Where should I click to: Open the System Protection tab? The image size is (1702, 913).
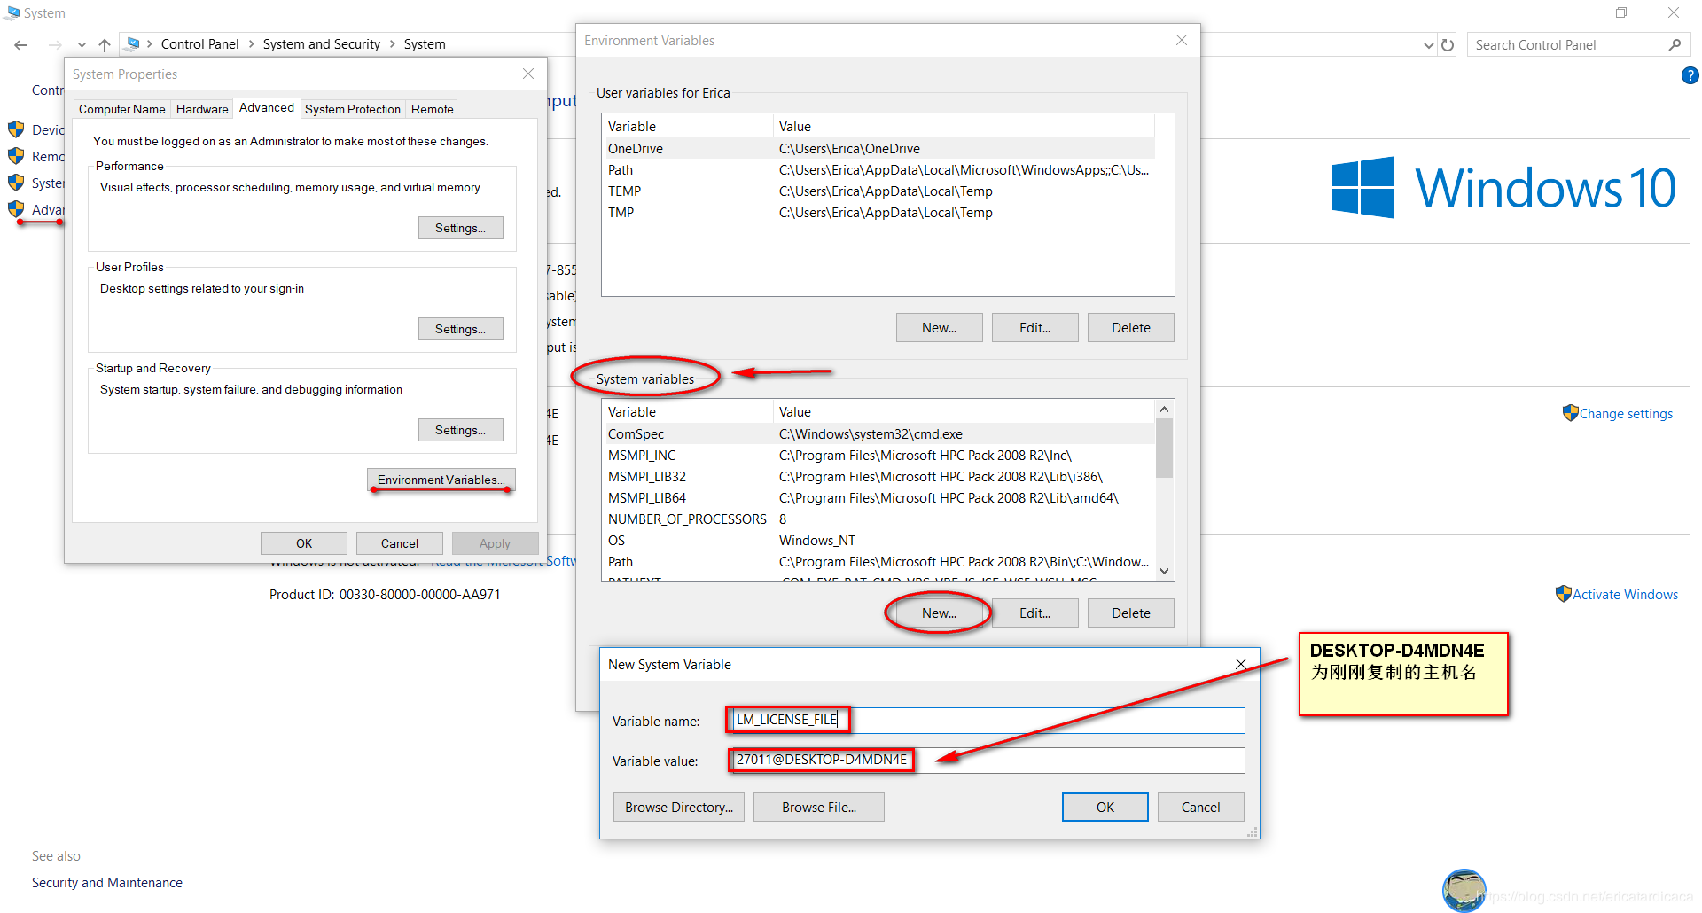(x=353, y=109)
